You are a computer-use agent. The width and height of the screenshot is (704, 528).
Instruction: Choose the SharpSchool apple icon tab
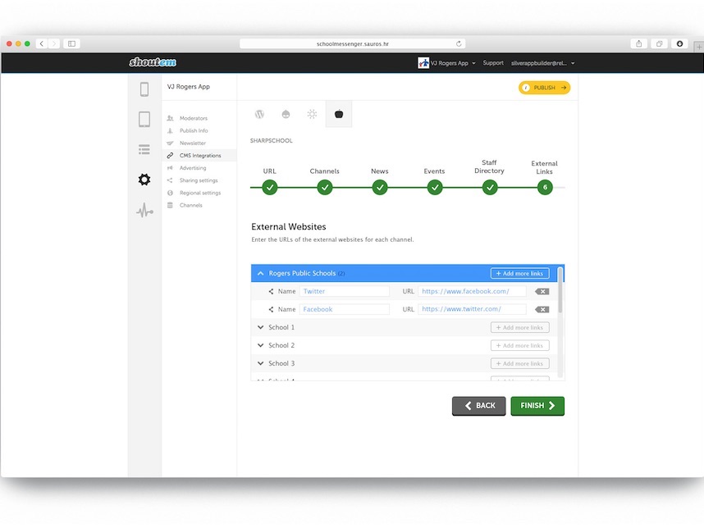[x=338, y=114]
